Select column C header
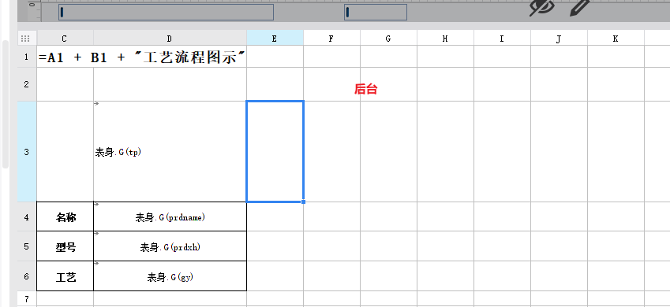 point(65,39)
